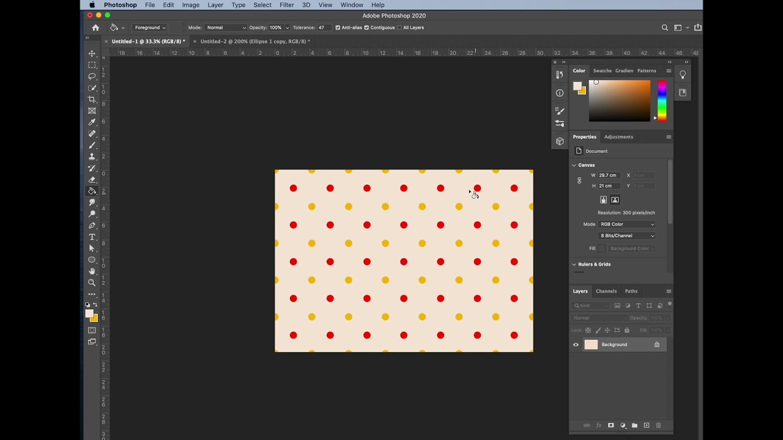Collapse the Rulers & Grids section

point(574,265)
